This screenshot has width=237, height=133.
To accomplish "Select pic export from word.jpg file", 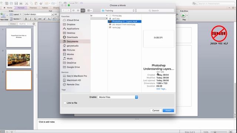I will [124, 24].
